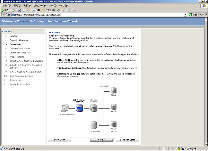Click in the address bar URL field
The width and height of the screenshot is (208, 151).
(x=97, y=15)
